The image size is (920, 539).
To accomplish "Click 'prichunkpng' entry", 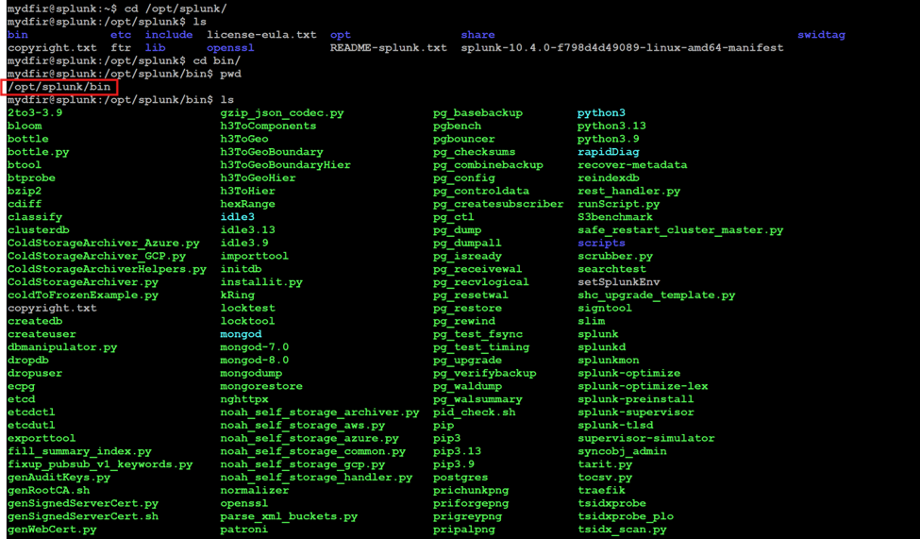I will coord(471,490).
